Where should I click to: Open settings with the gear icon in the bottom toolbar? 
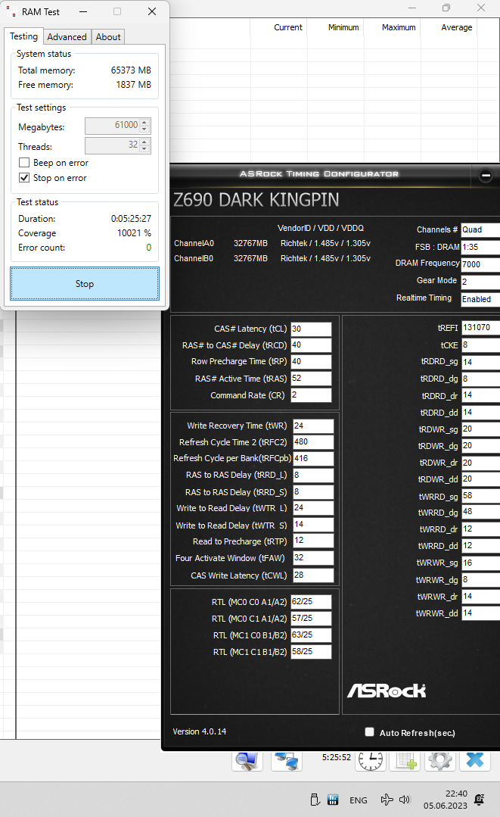[440, 761]
